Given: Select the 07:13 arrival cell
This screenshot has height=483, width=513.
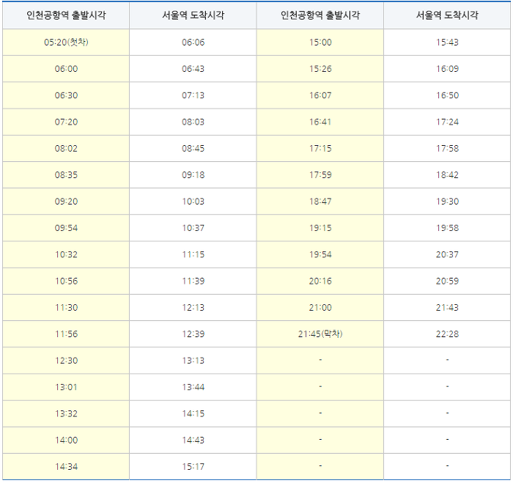Looking at the screenshot, I should coord(193,95).
